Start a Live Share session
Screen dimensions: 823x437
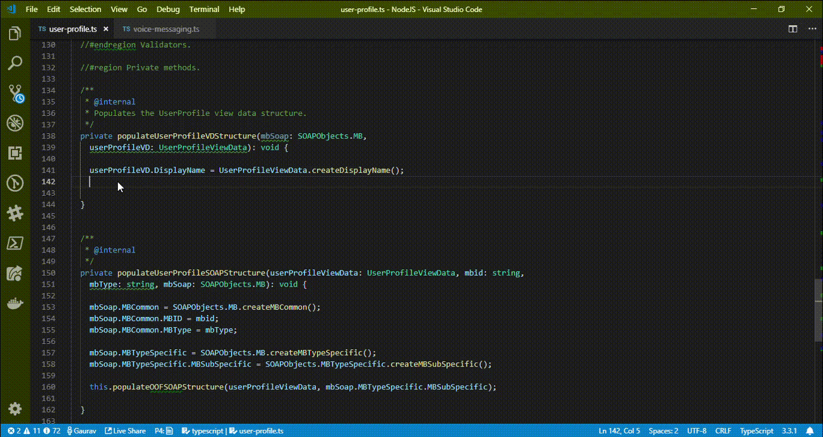pos(125,430)
